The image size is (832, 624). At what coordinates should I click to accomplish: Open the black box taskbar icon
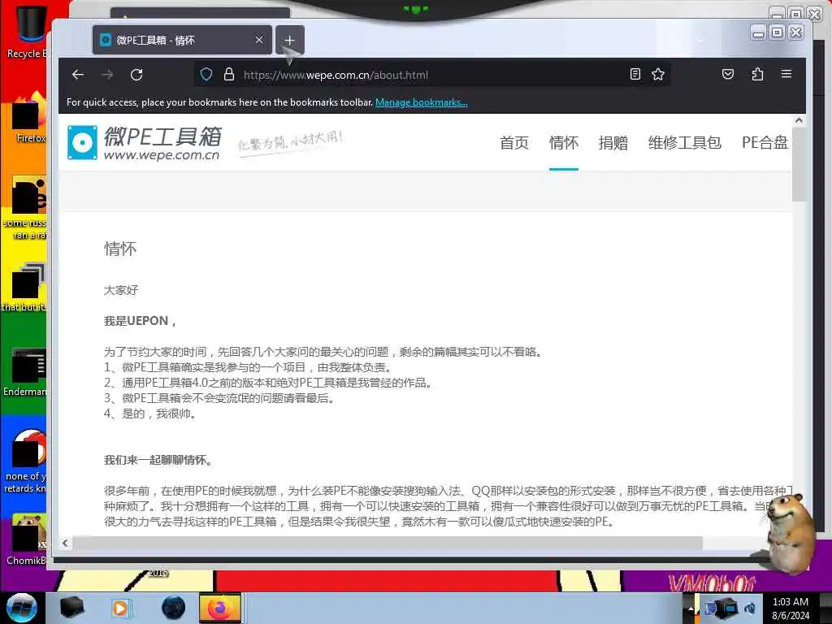click(x=71, y=608)
